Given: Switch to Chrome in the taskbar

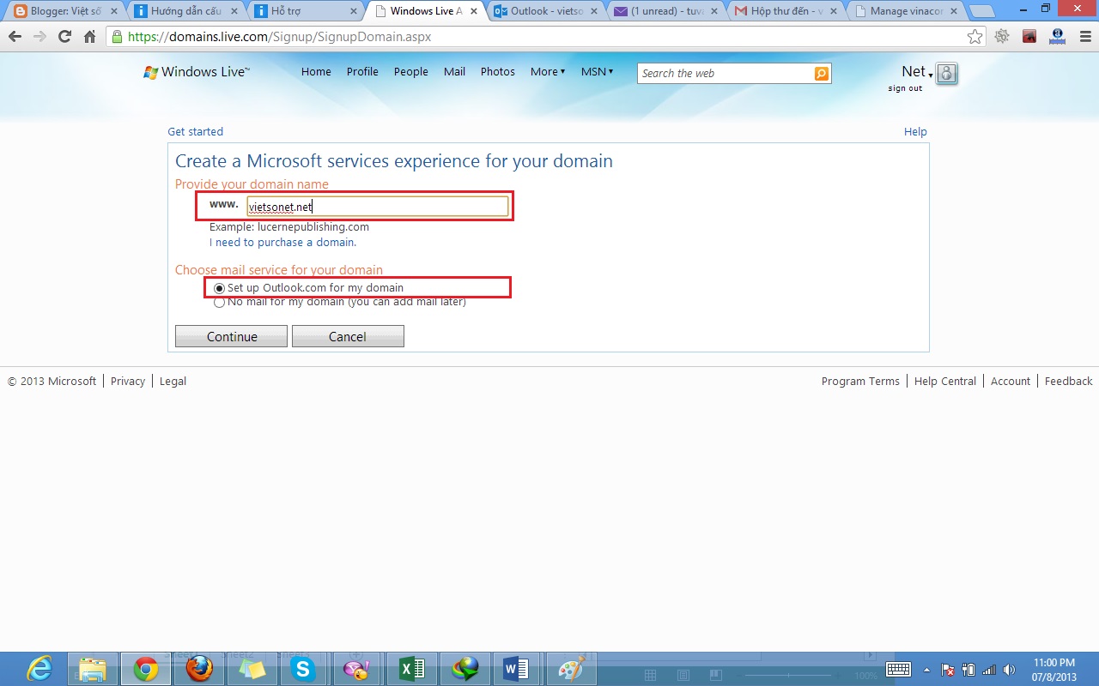Looking at the screenshot, I should point(146,669).
